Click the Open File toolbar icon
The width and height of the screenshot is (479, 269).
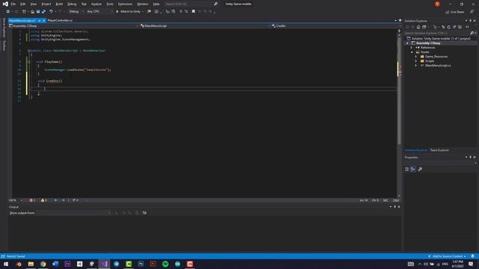[32, 12]
